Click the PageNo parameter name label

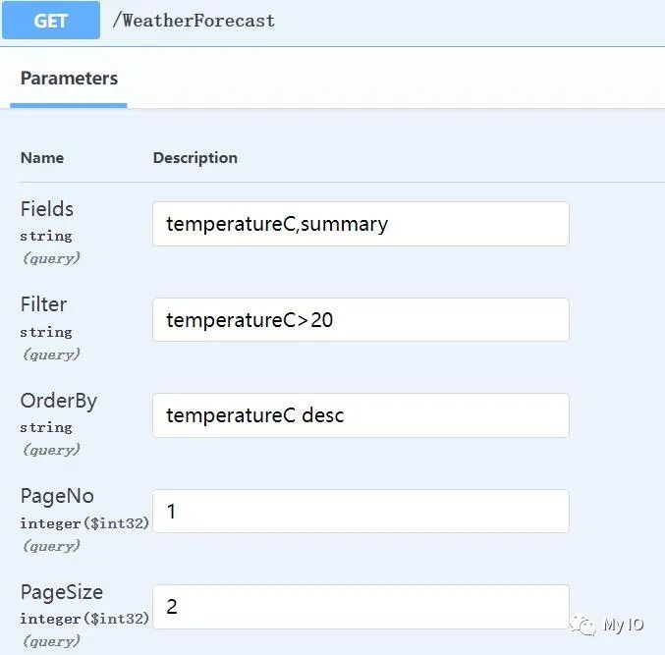(x=57, y=496)
